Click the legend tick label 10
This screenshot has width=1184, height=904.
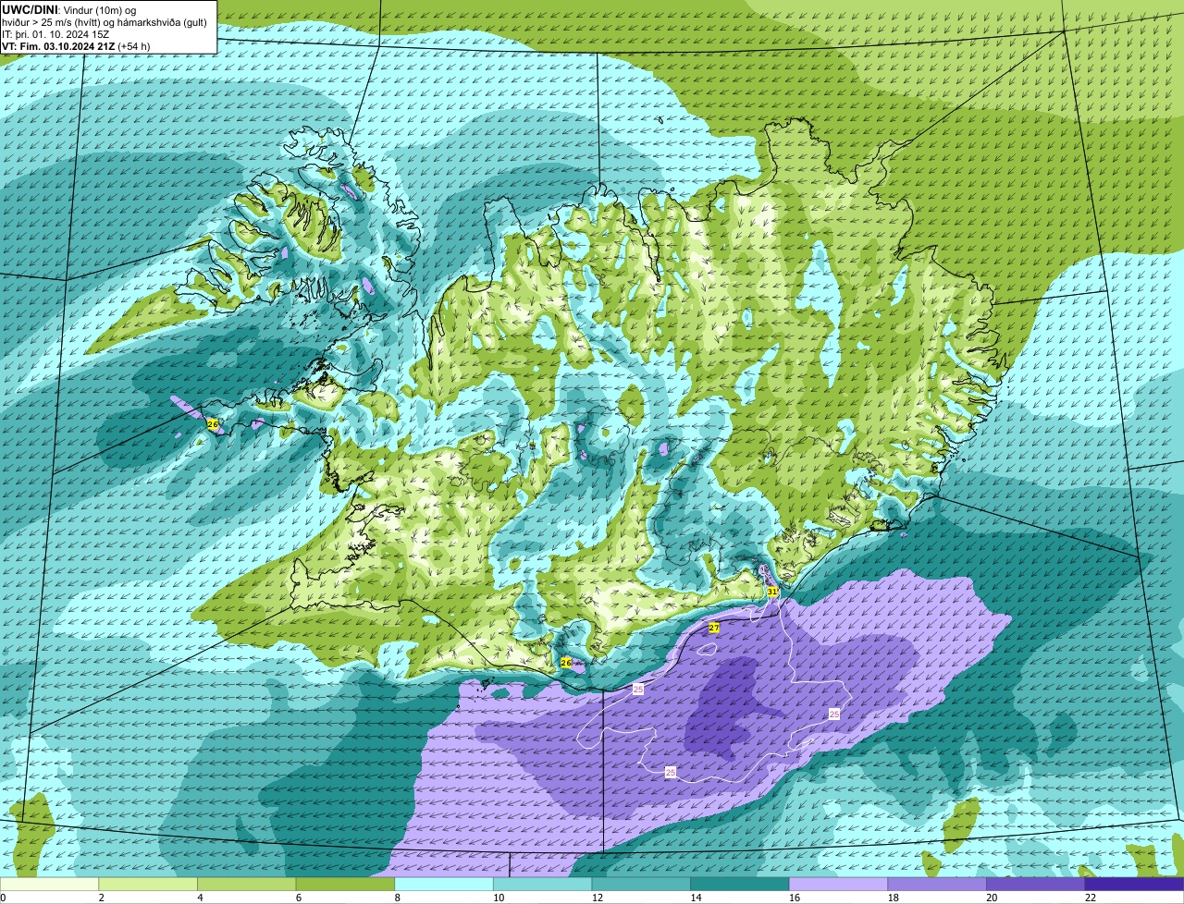498,898
